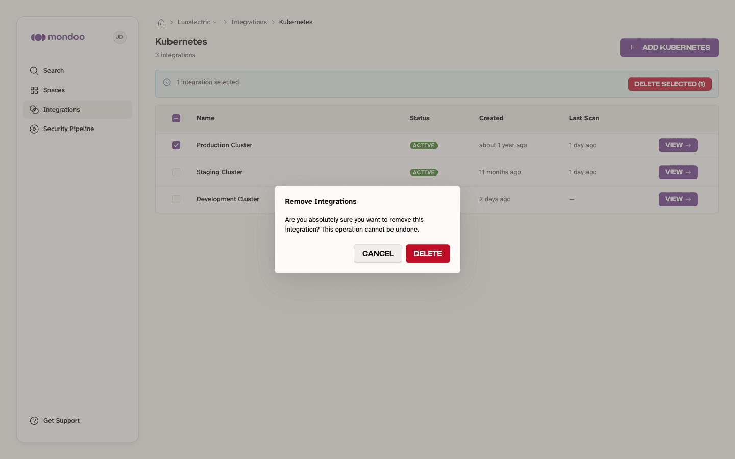The image size is (735, 459).
Task: Click the Staging Cluster name
Action: (x=219, y=172)
